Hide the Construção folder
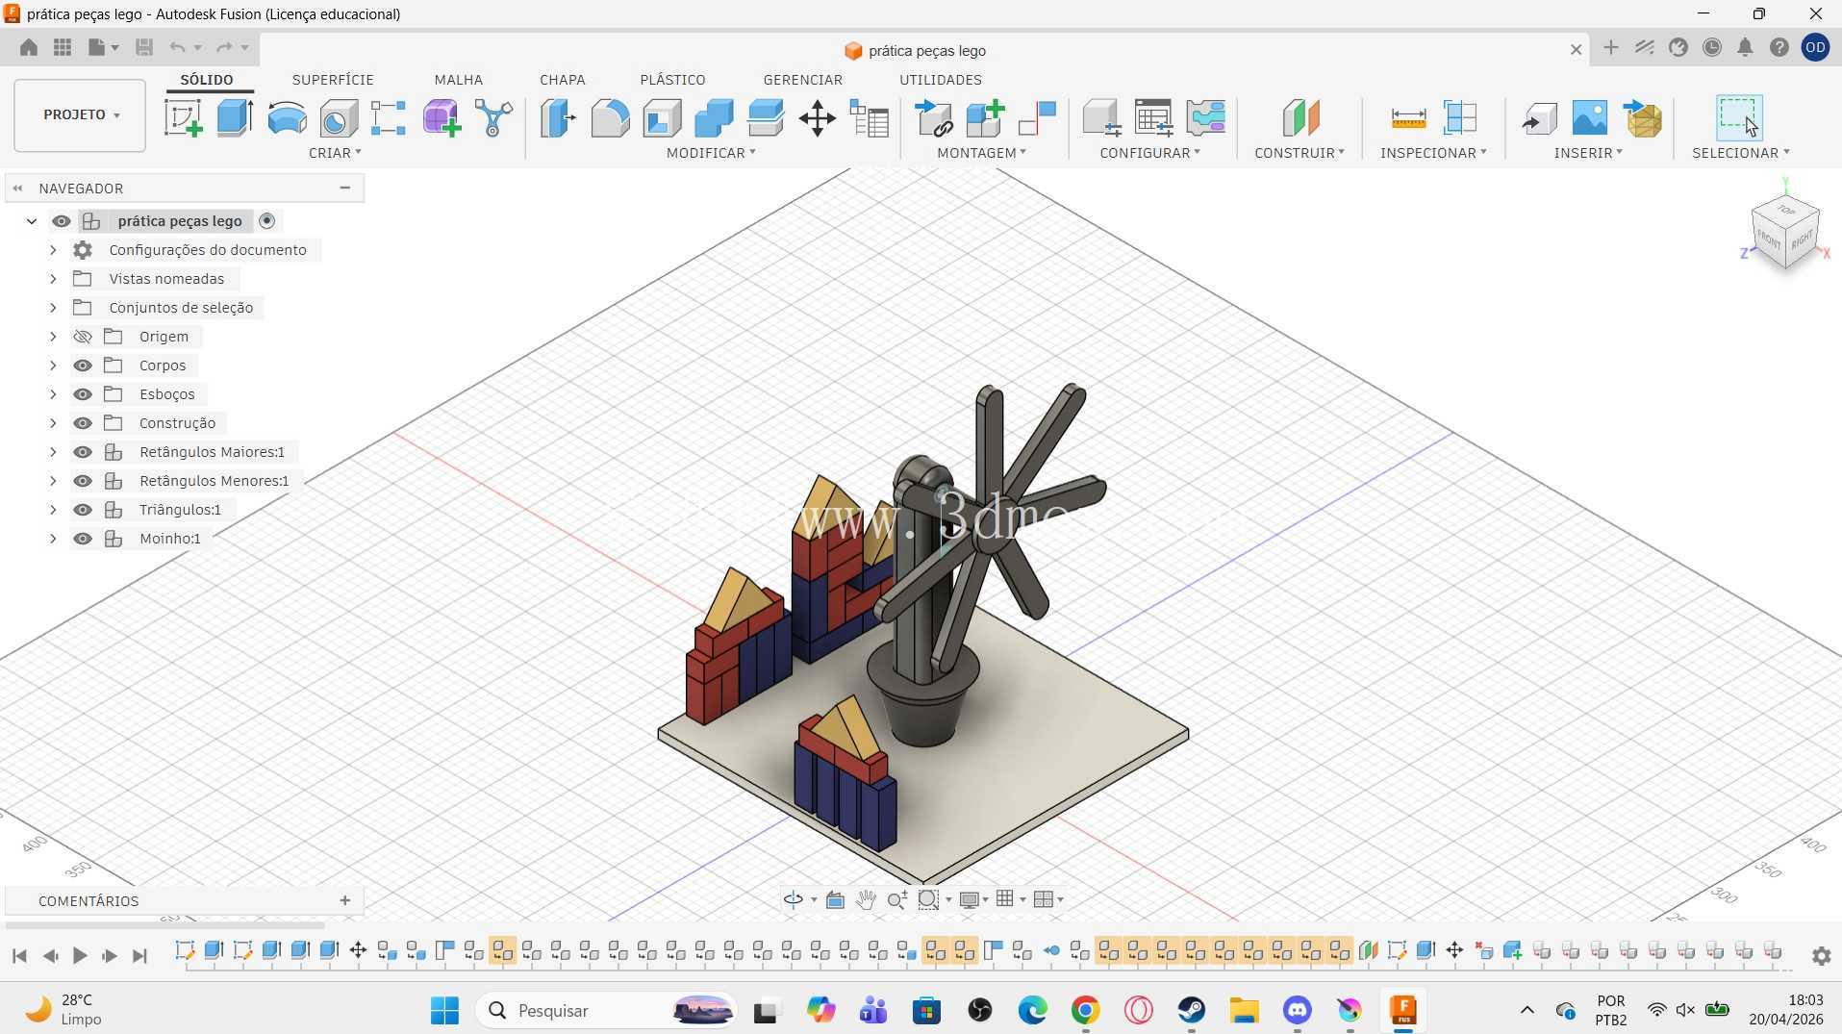 click(x=83, y=423)
